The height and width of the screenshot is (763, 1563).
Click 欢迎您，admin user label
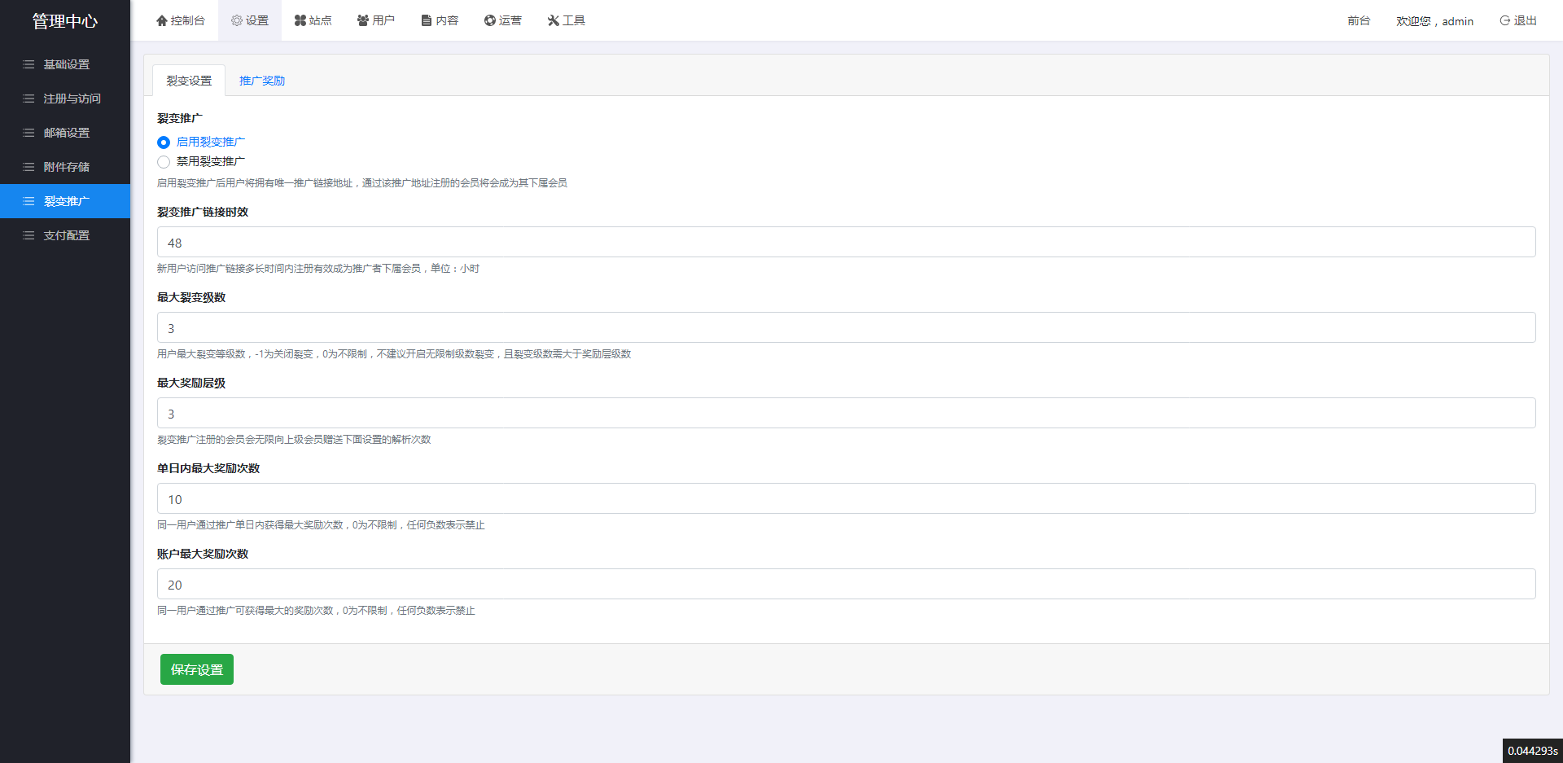[x=1434, y=21]
